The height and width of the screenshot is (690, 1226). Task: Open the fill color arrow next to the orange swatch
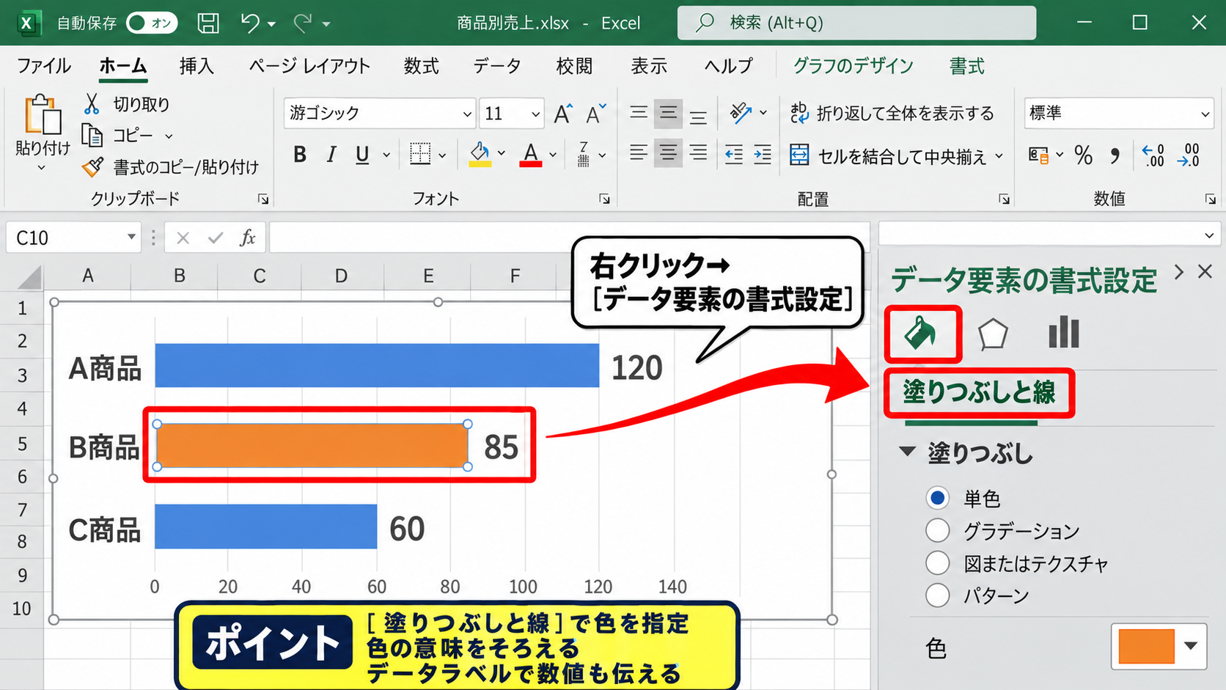pos(1192,646)
